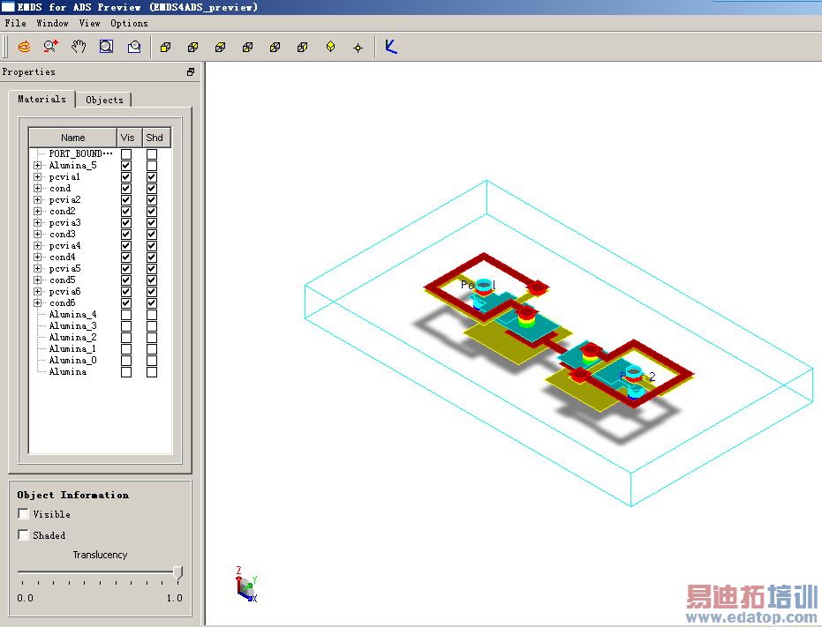
Task: Expand the Alumina_5 tree node
Action: [x=37, y=165]
